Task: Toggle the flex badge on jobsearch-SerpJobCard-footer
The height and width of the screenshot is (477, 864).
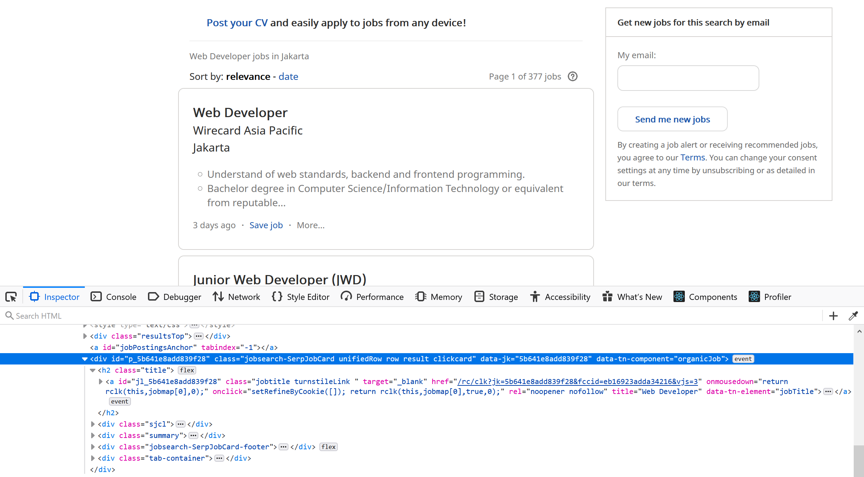Action: pos(328,447)
